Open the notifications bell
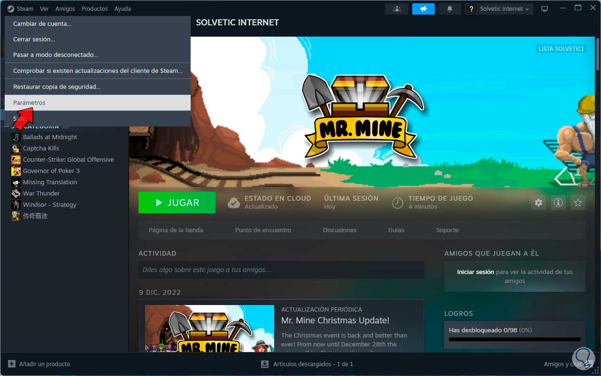 coord(450,9)
